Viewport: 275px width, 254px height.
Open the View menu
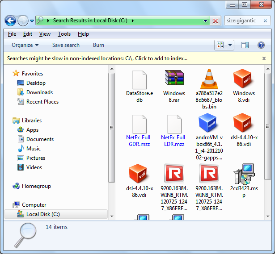pos(45,34)
